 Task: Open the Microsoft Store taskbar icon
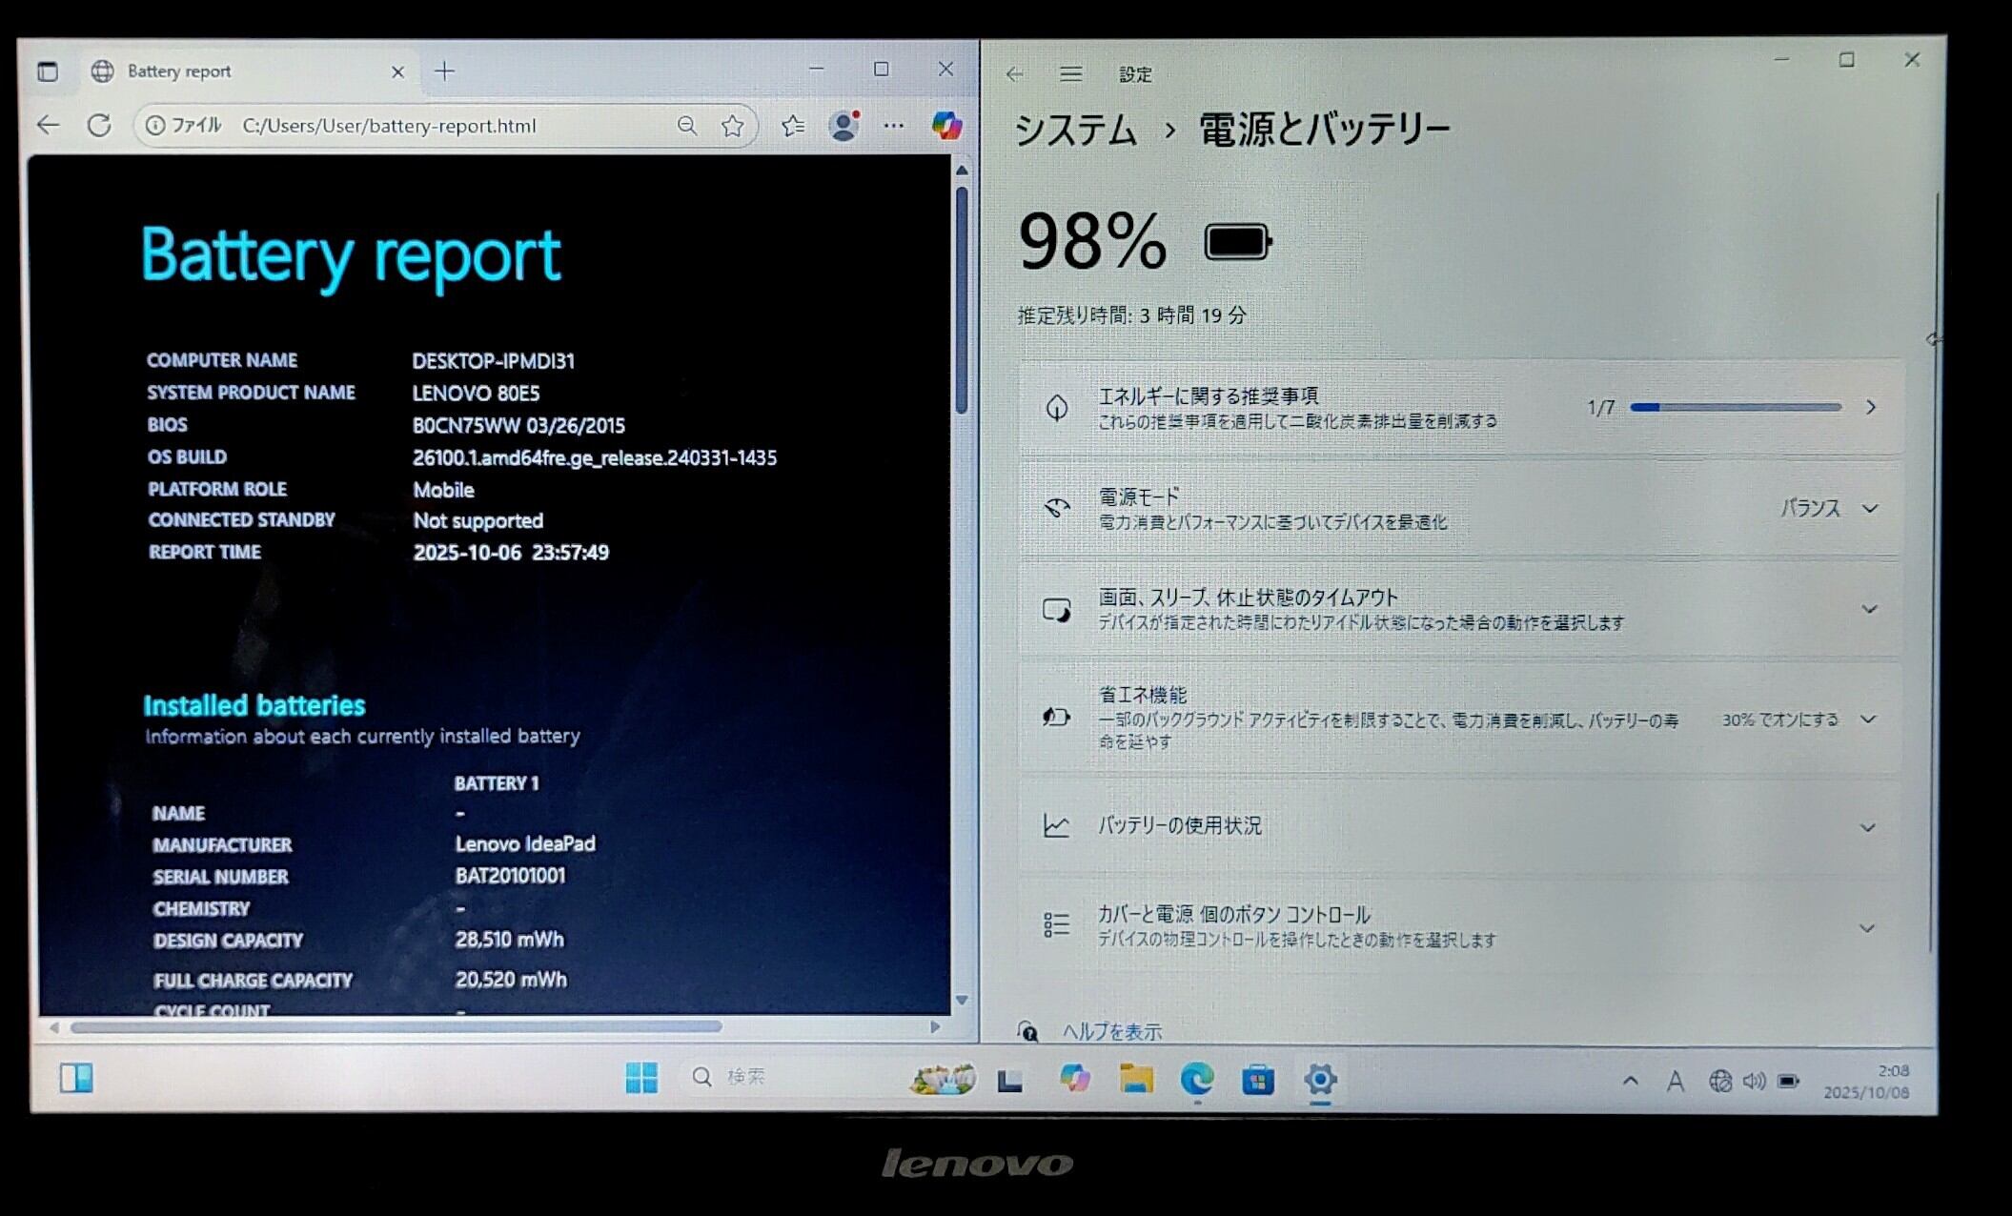pos(1257,1080)
